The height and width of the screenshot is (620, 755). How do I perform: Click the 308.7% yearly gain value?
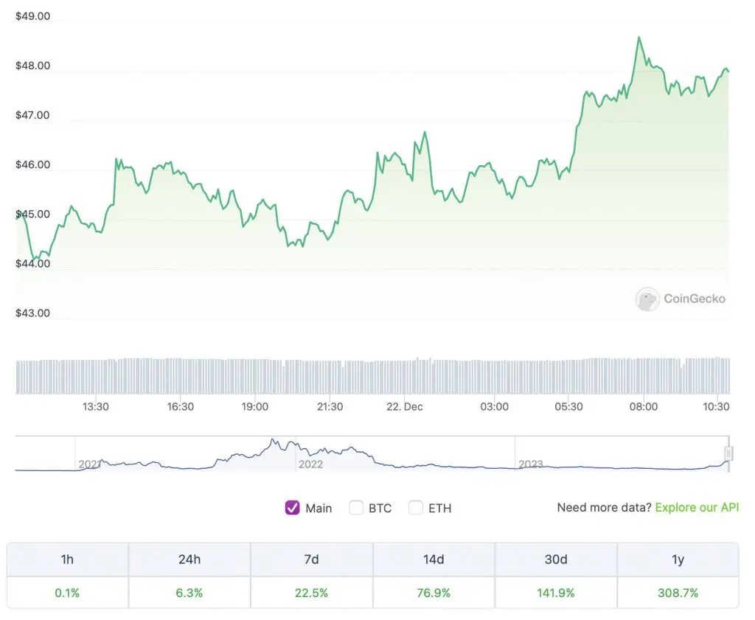click(677, 591)
